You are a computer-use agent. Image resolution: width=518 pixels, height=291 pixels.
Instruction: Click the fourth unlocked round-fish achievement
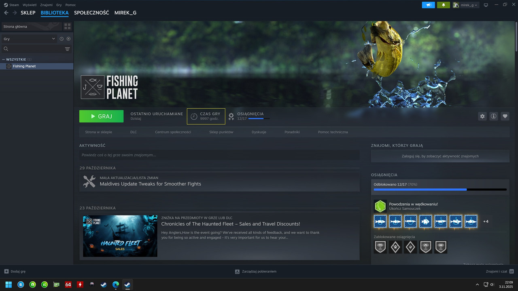point(425,221)
